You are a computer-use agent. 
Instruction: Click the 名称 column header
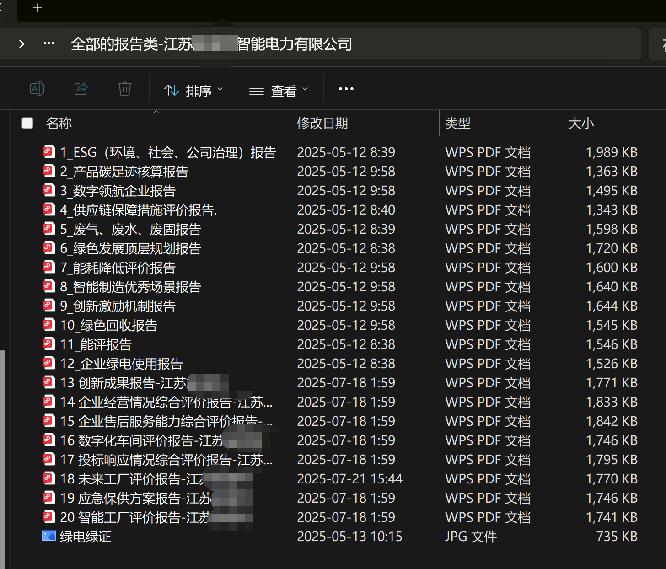(59, 123)
